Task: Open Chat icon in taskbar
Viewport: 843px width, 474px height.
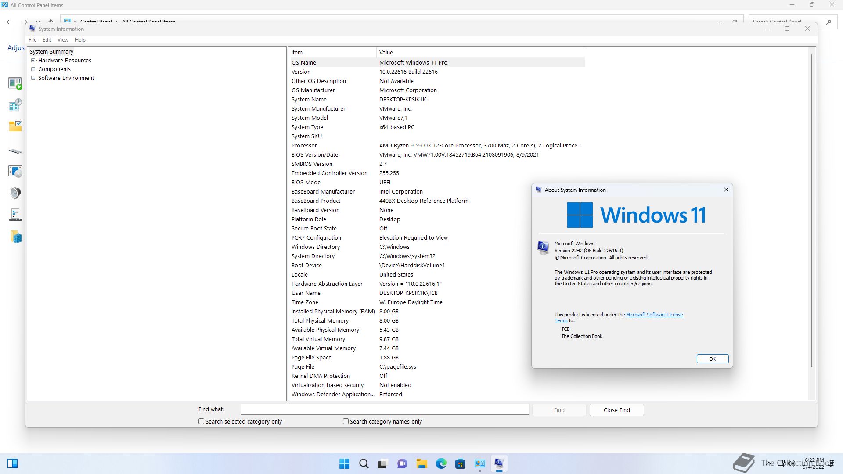Action: pyautogui.click(x=402, y=463)
